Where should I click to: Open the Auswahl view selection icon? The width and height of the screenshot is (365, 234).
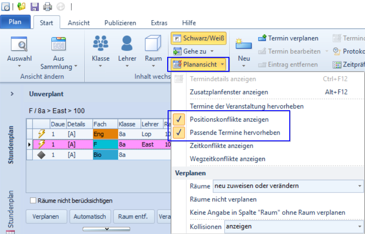click(19, 44)
